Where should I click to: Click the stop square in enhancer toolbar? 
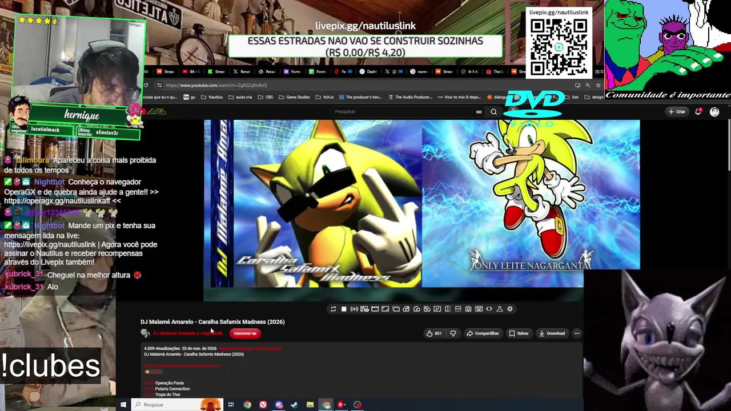click(x=344, y=309)
